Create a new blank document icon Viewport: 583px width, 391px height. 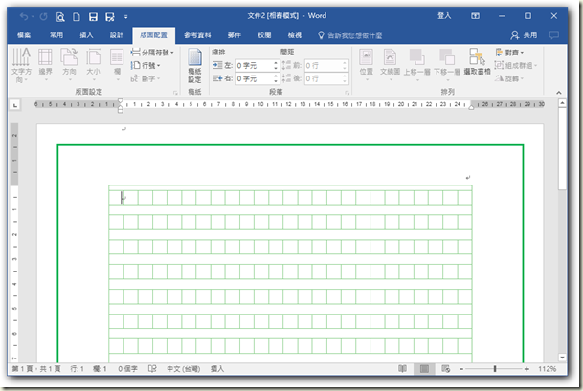77,16
